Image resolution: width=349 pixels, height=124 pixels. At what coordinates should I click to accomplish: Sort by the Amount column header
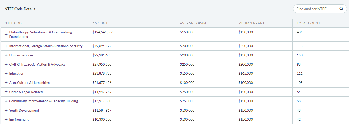100,23
